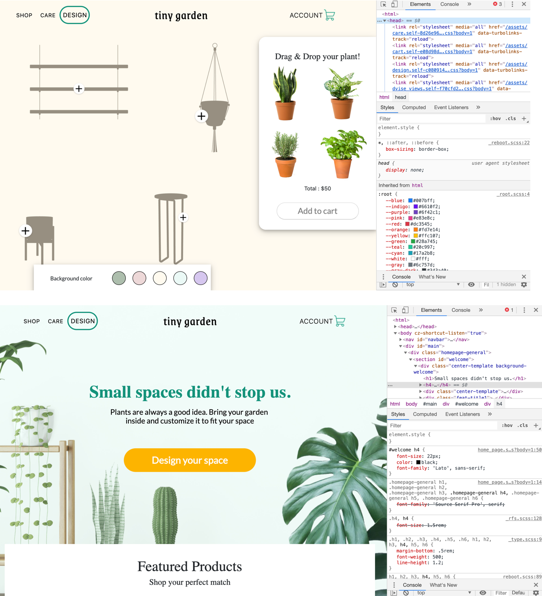Choose the lavender purple background color swatch
542x596 pixels.
point(201,278)
